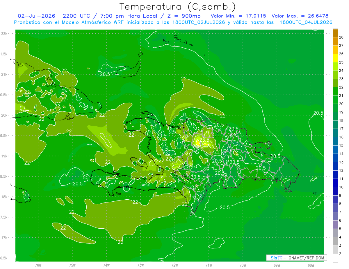349x269 pixels.
Task: Click color scale label '24'
Action: click(x=341, y=71)
